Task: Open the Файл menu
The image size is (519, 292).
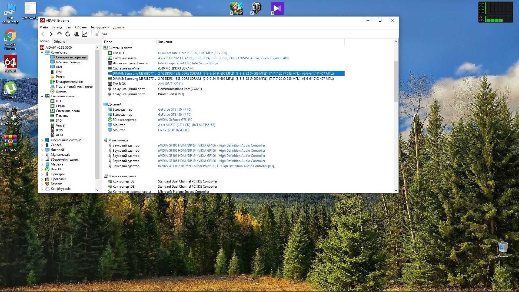Action: pyautogui.click(x=44, y=27)
